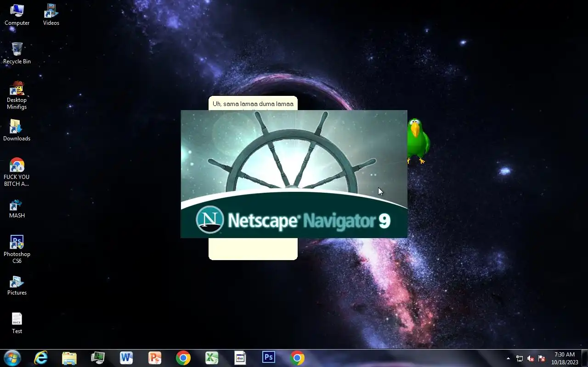This screenshot has height=367, width=588.
Task: Open Microsoft Word from the taskbar
Action: click(126, 358)
